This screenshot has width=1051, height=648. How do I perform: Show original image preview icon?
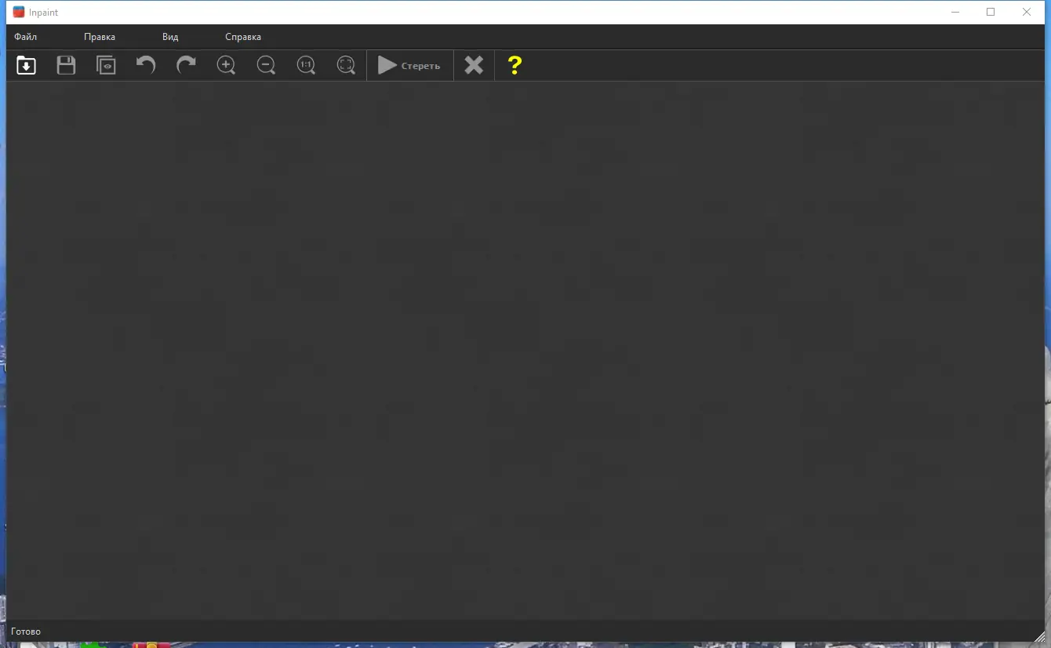[106, 65]
